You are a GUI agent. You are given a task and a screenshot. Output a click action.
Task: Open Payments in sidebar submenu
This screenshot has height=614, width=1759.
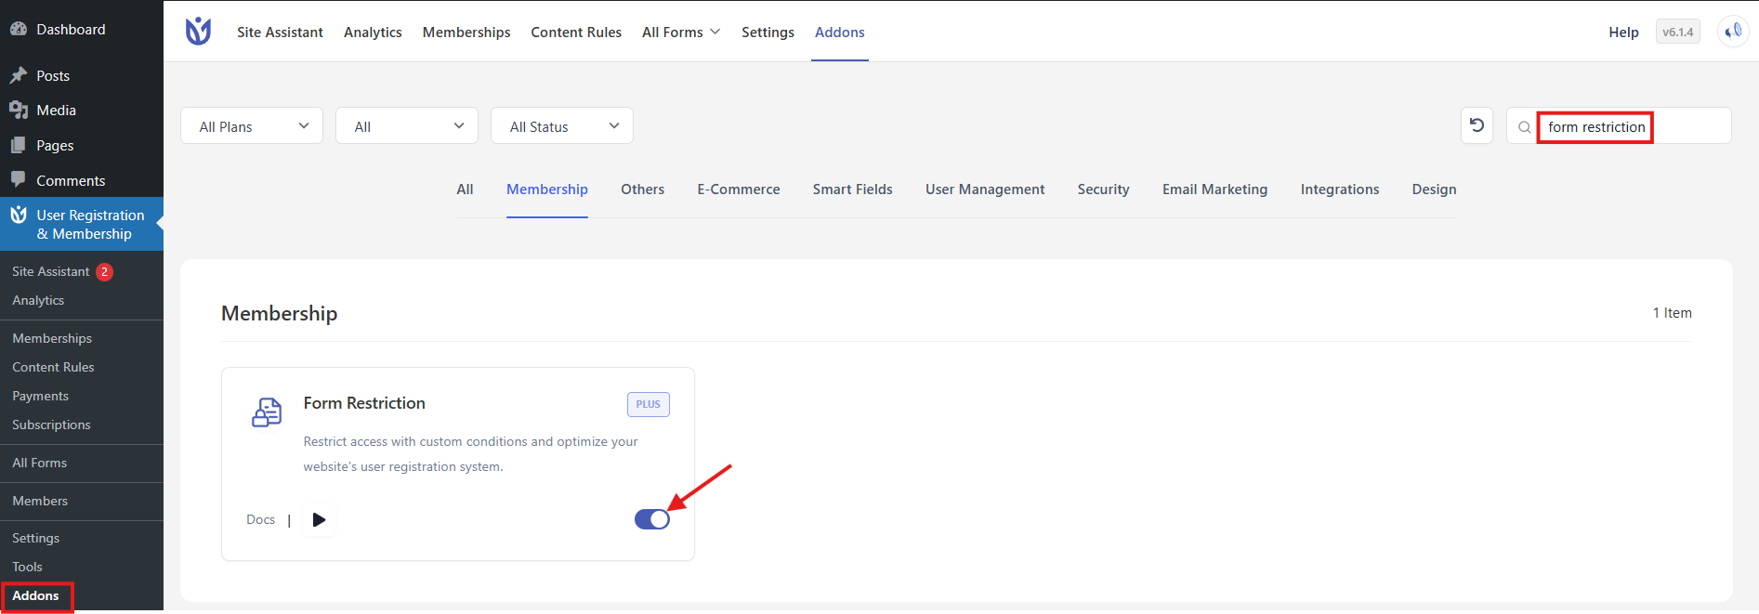pyautogui.click(x=40, y=396)
